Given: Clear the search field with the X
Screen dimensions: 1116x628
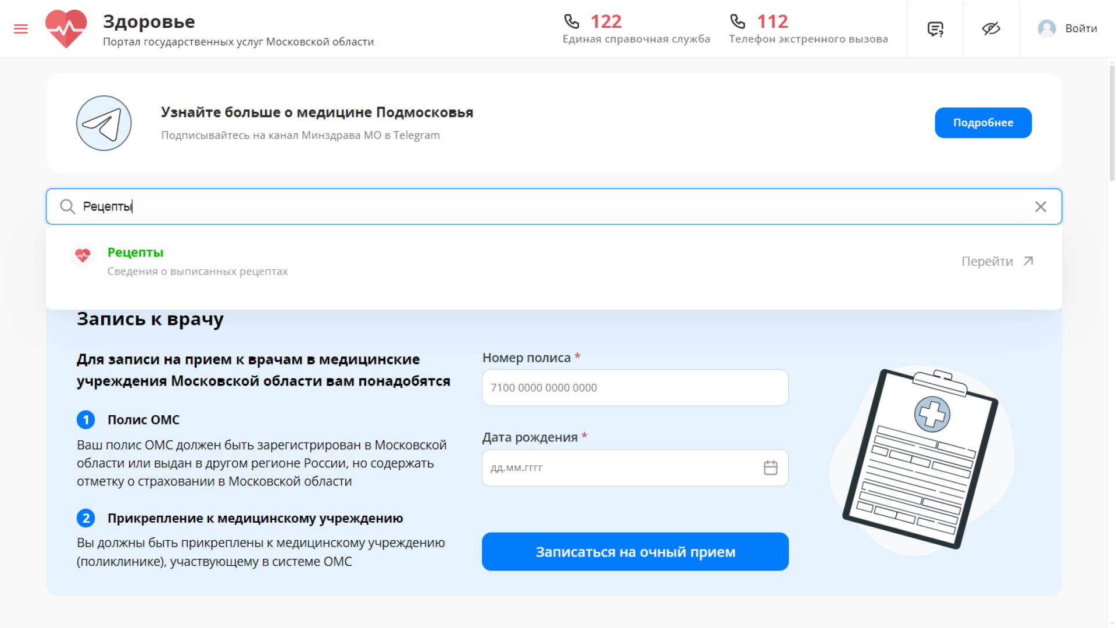Looking at the screenshot, I should coord(1040,206).
